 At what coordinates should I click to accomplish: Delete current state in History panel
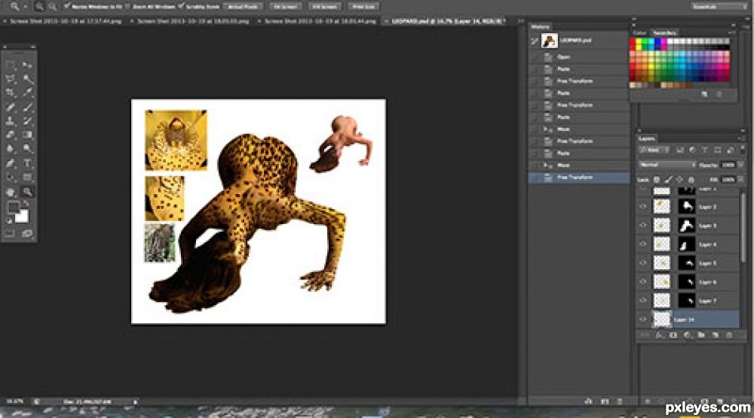coord(620,401)
